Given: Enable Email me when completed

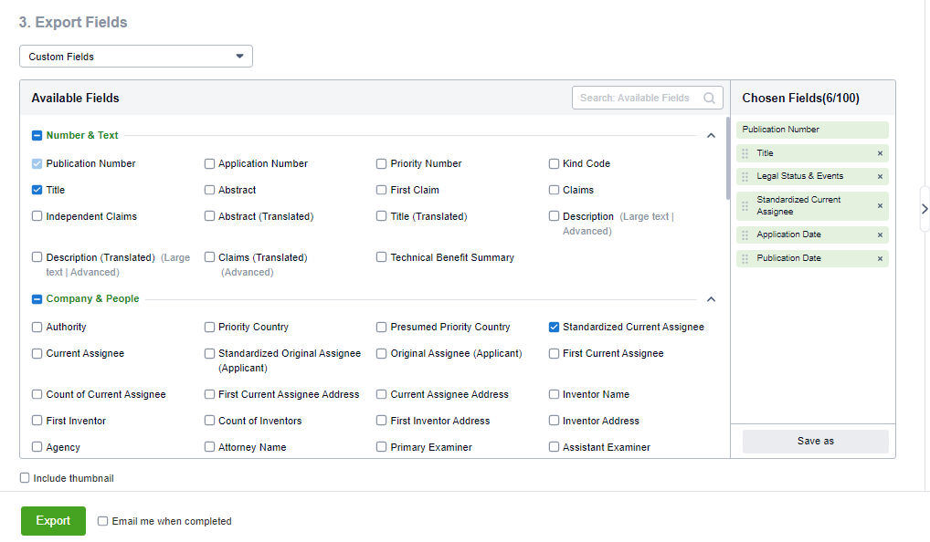Looking at the screenshot, I should 102,521.
